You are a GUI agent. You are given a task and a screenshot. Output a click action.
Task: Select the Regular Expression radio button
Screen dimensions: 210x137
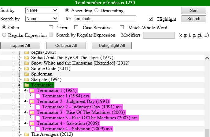[4, 35]
